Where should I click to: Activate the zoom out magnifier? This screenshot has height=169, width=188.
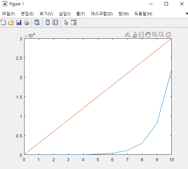(161, 35)
